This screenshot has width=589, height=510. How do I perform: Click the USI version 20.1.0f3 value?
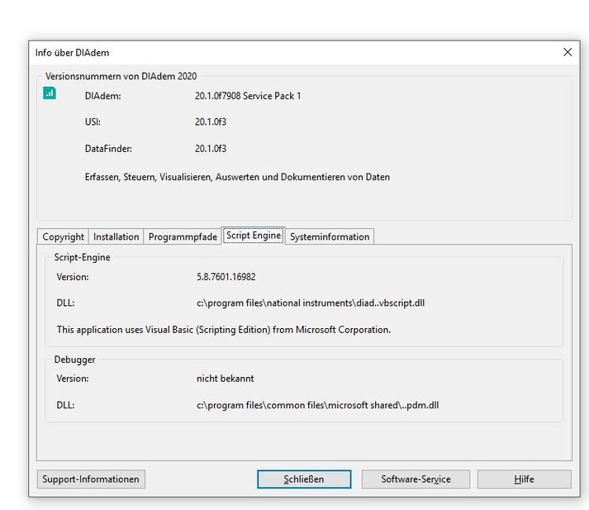click(x=211, y=122)
